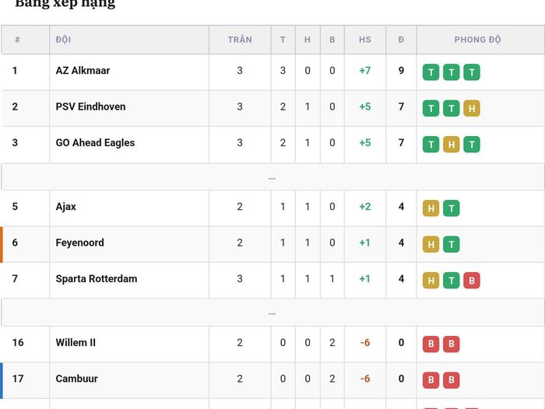Screen dimensions: 545x409
Task: Click Ajax's green T form badge
Action: 451,208
